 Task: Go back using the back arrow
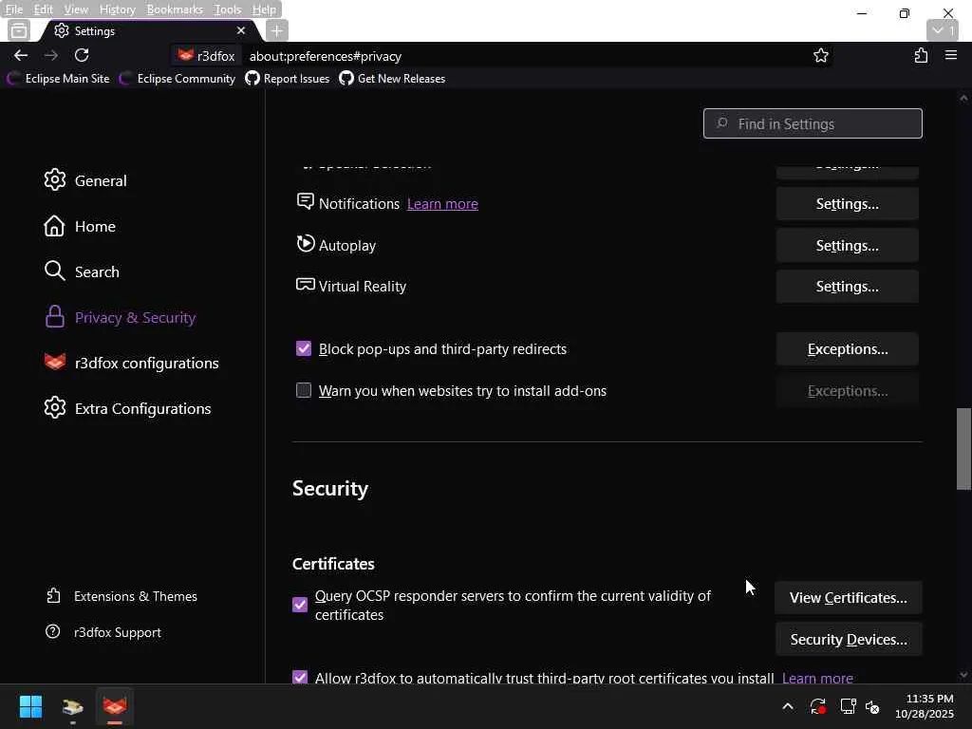[21, 55]
